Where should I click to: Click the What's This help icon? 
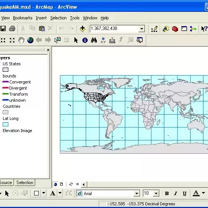pos(204,28)
